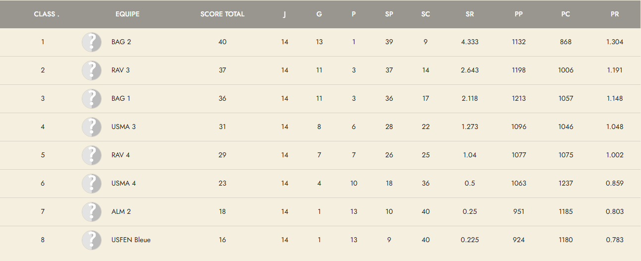Image resolution: width=641 pixels, height=261 pixels.
Task: Click the BAG 1 team logo placeholder
Action: pos(92,99)
